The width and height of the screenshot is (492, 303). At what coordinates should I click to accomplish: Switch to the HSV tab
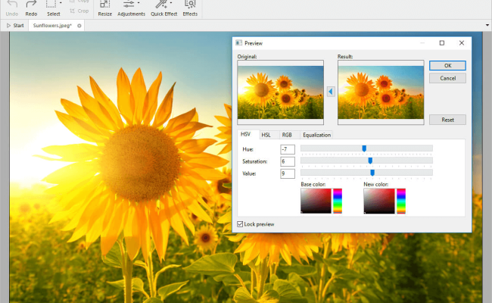[246, 134]
